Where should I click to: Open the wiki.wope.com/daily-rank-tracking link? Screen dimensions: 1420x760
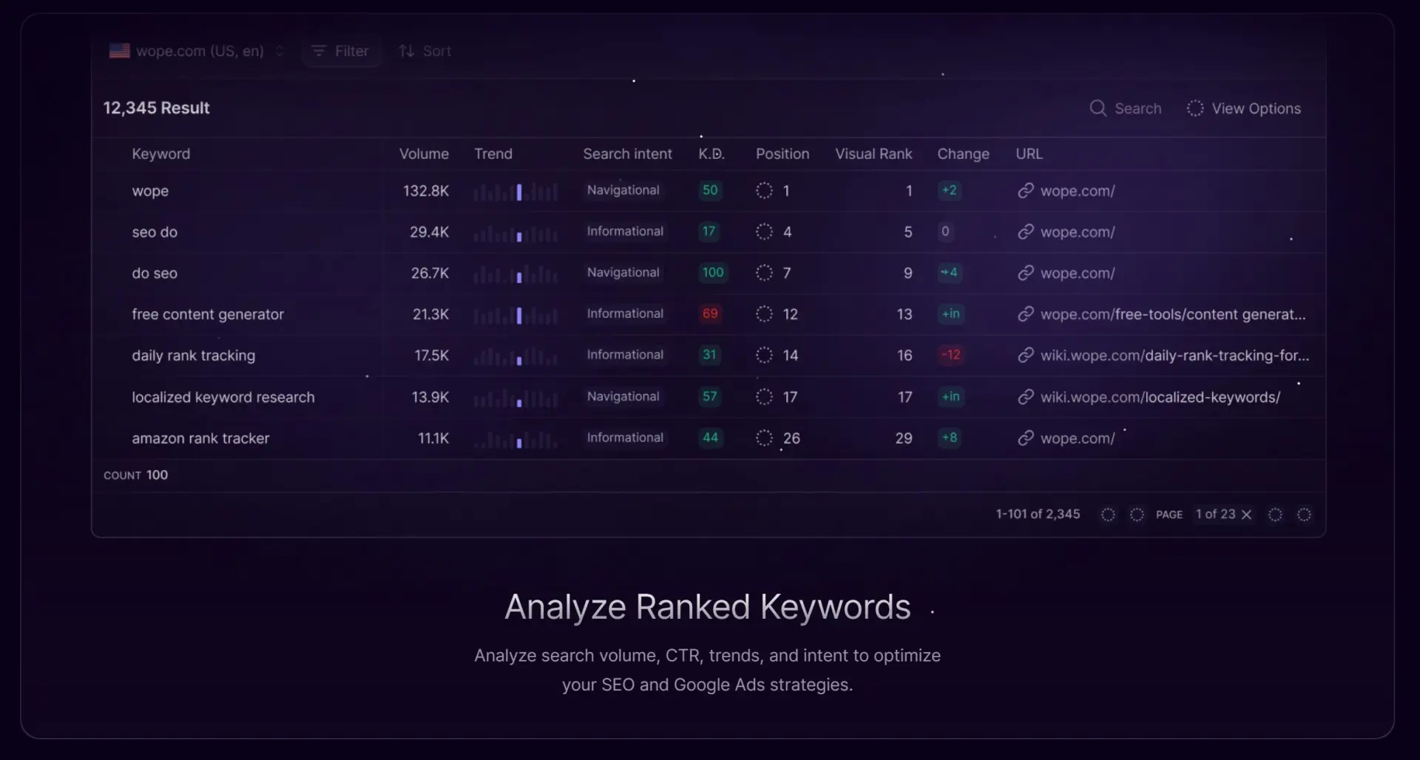[1174, 356]
